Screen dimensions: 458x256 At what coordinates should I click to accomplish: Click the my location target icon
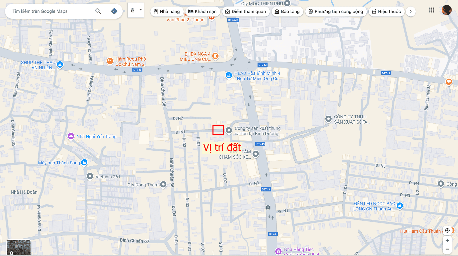click(447, 230)
